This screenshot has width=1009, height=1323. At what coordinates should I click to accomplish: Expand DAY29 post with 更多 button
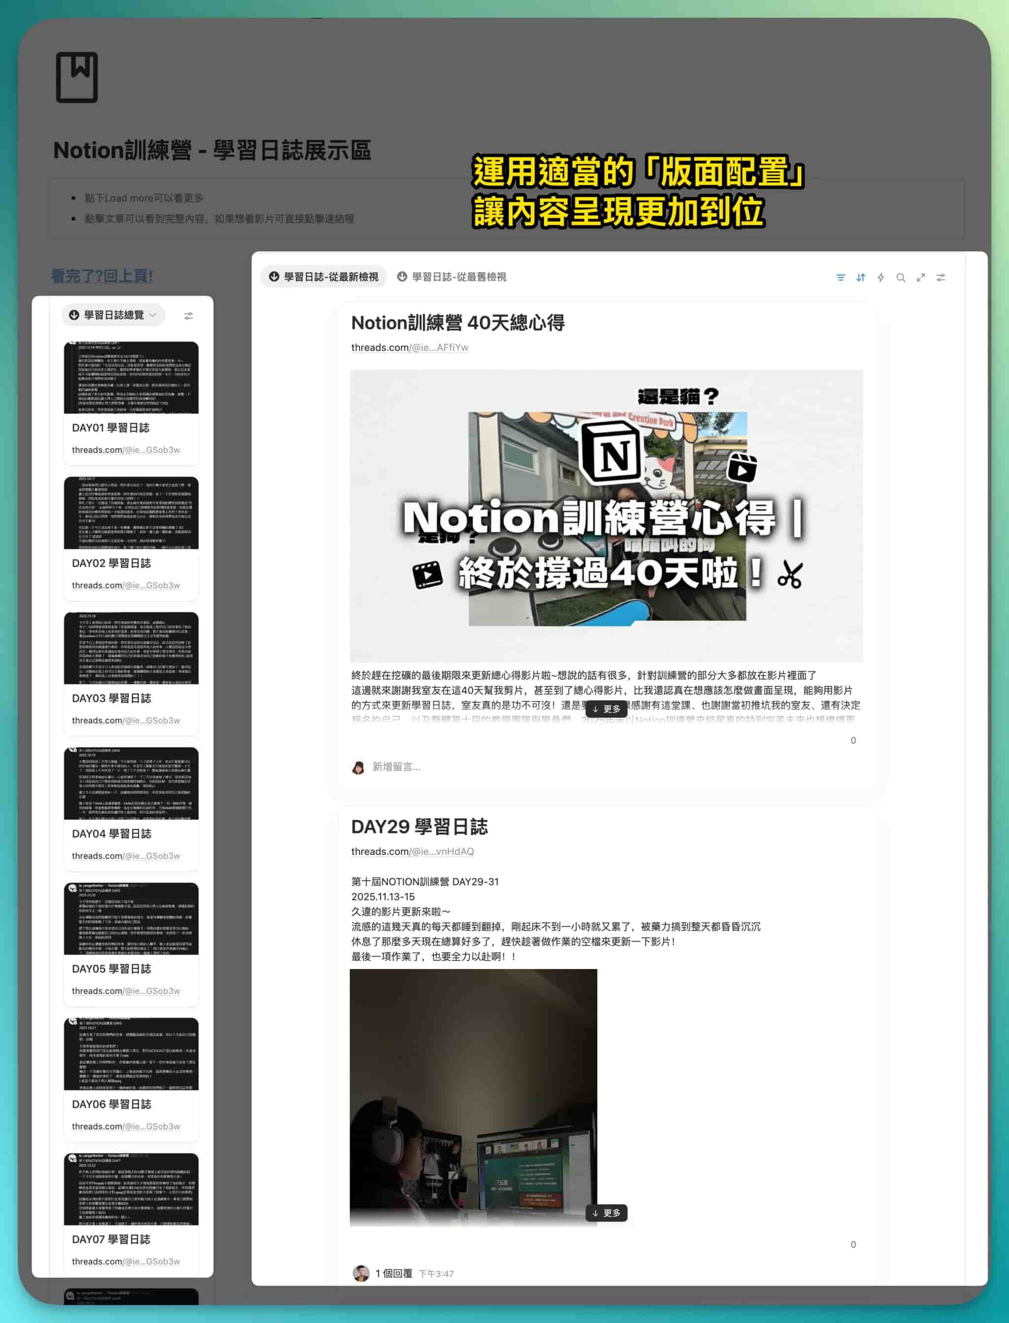point(606,1213)
